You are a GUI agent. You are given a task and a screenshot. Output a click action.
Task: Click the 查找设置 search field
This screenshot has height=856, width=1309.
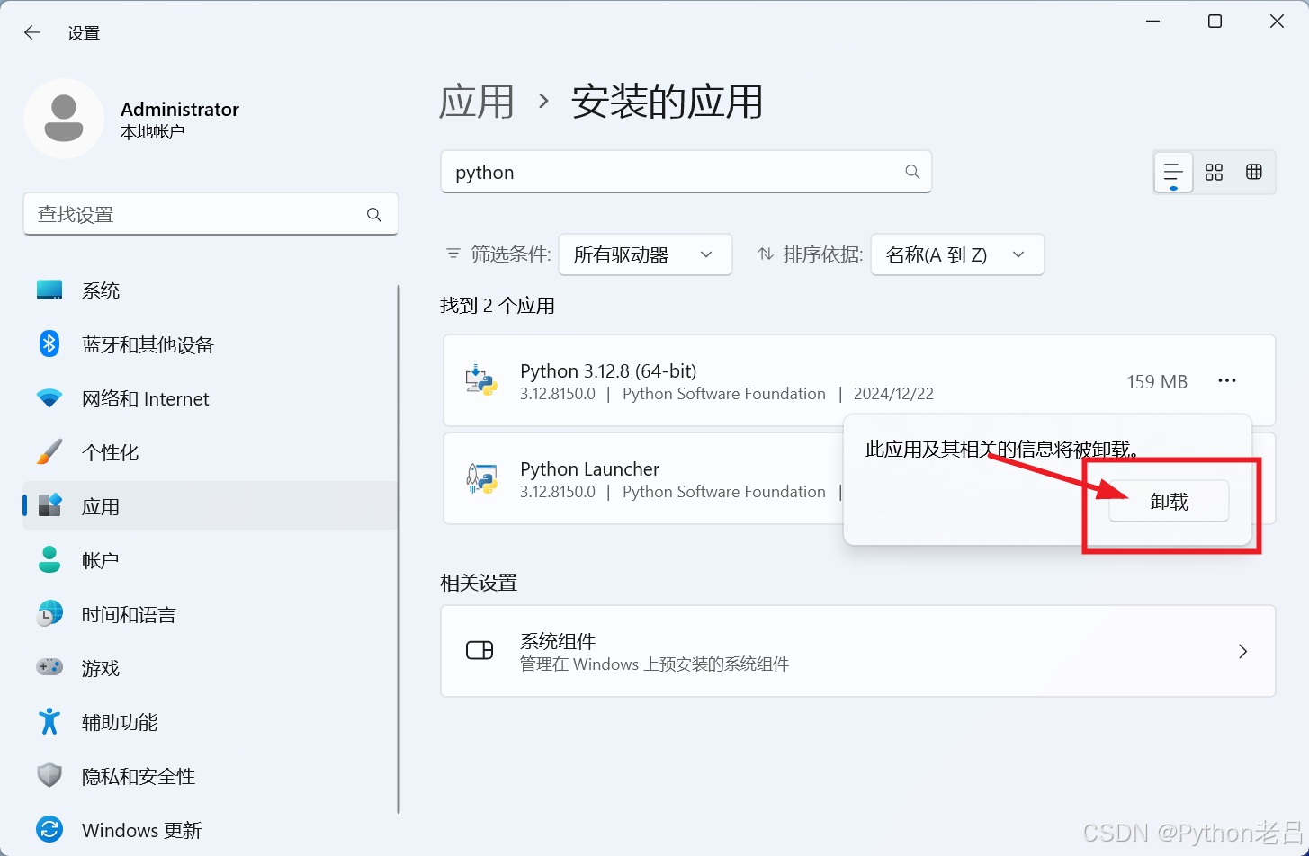(211, 215)
